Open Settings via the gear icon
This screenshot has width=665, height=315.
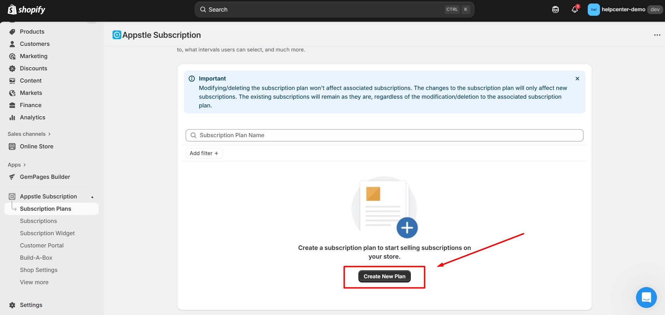pos(12,305)
